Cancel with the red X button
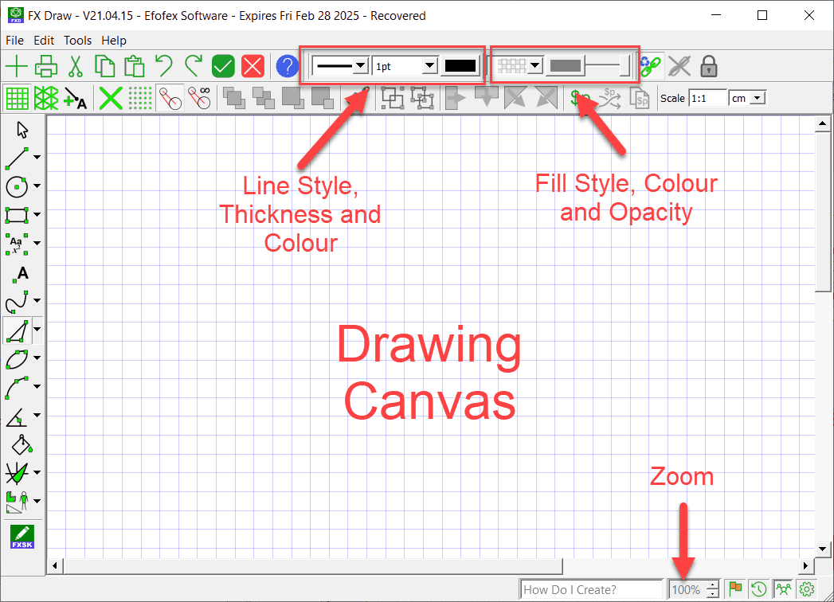Image resolution: width=834 pixels, height=602 pixels. click(x=253, y=66)
